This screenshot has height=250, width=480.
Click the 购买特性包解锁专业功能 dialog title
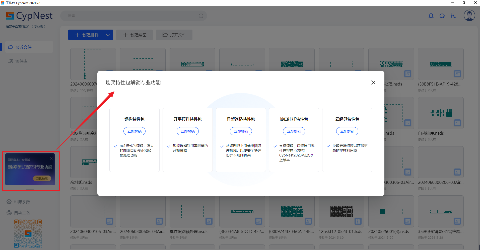(133, 82)
